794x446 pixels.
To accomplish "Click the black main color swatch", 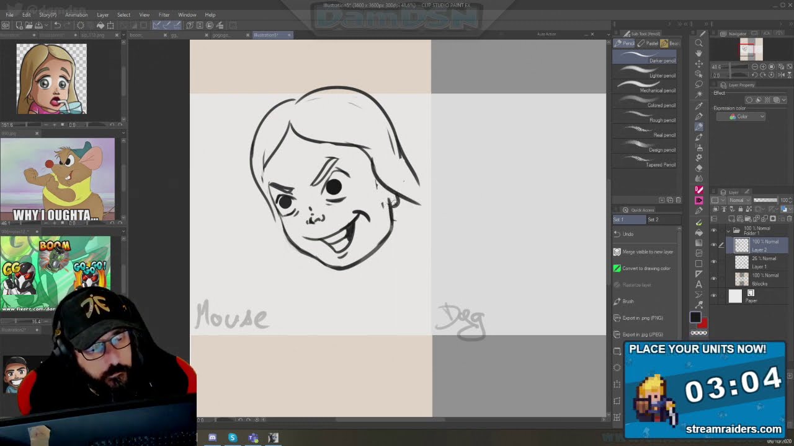I will [x=696, y=317].
